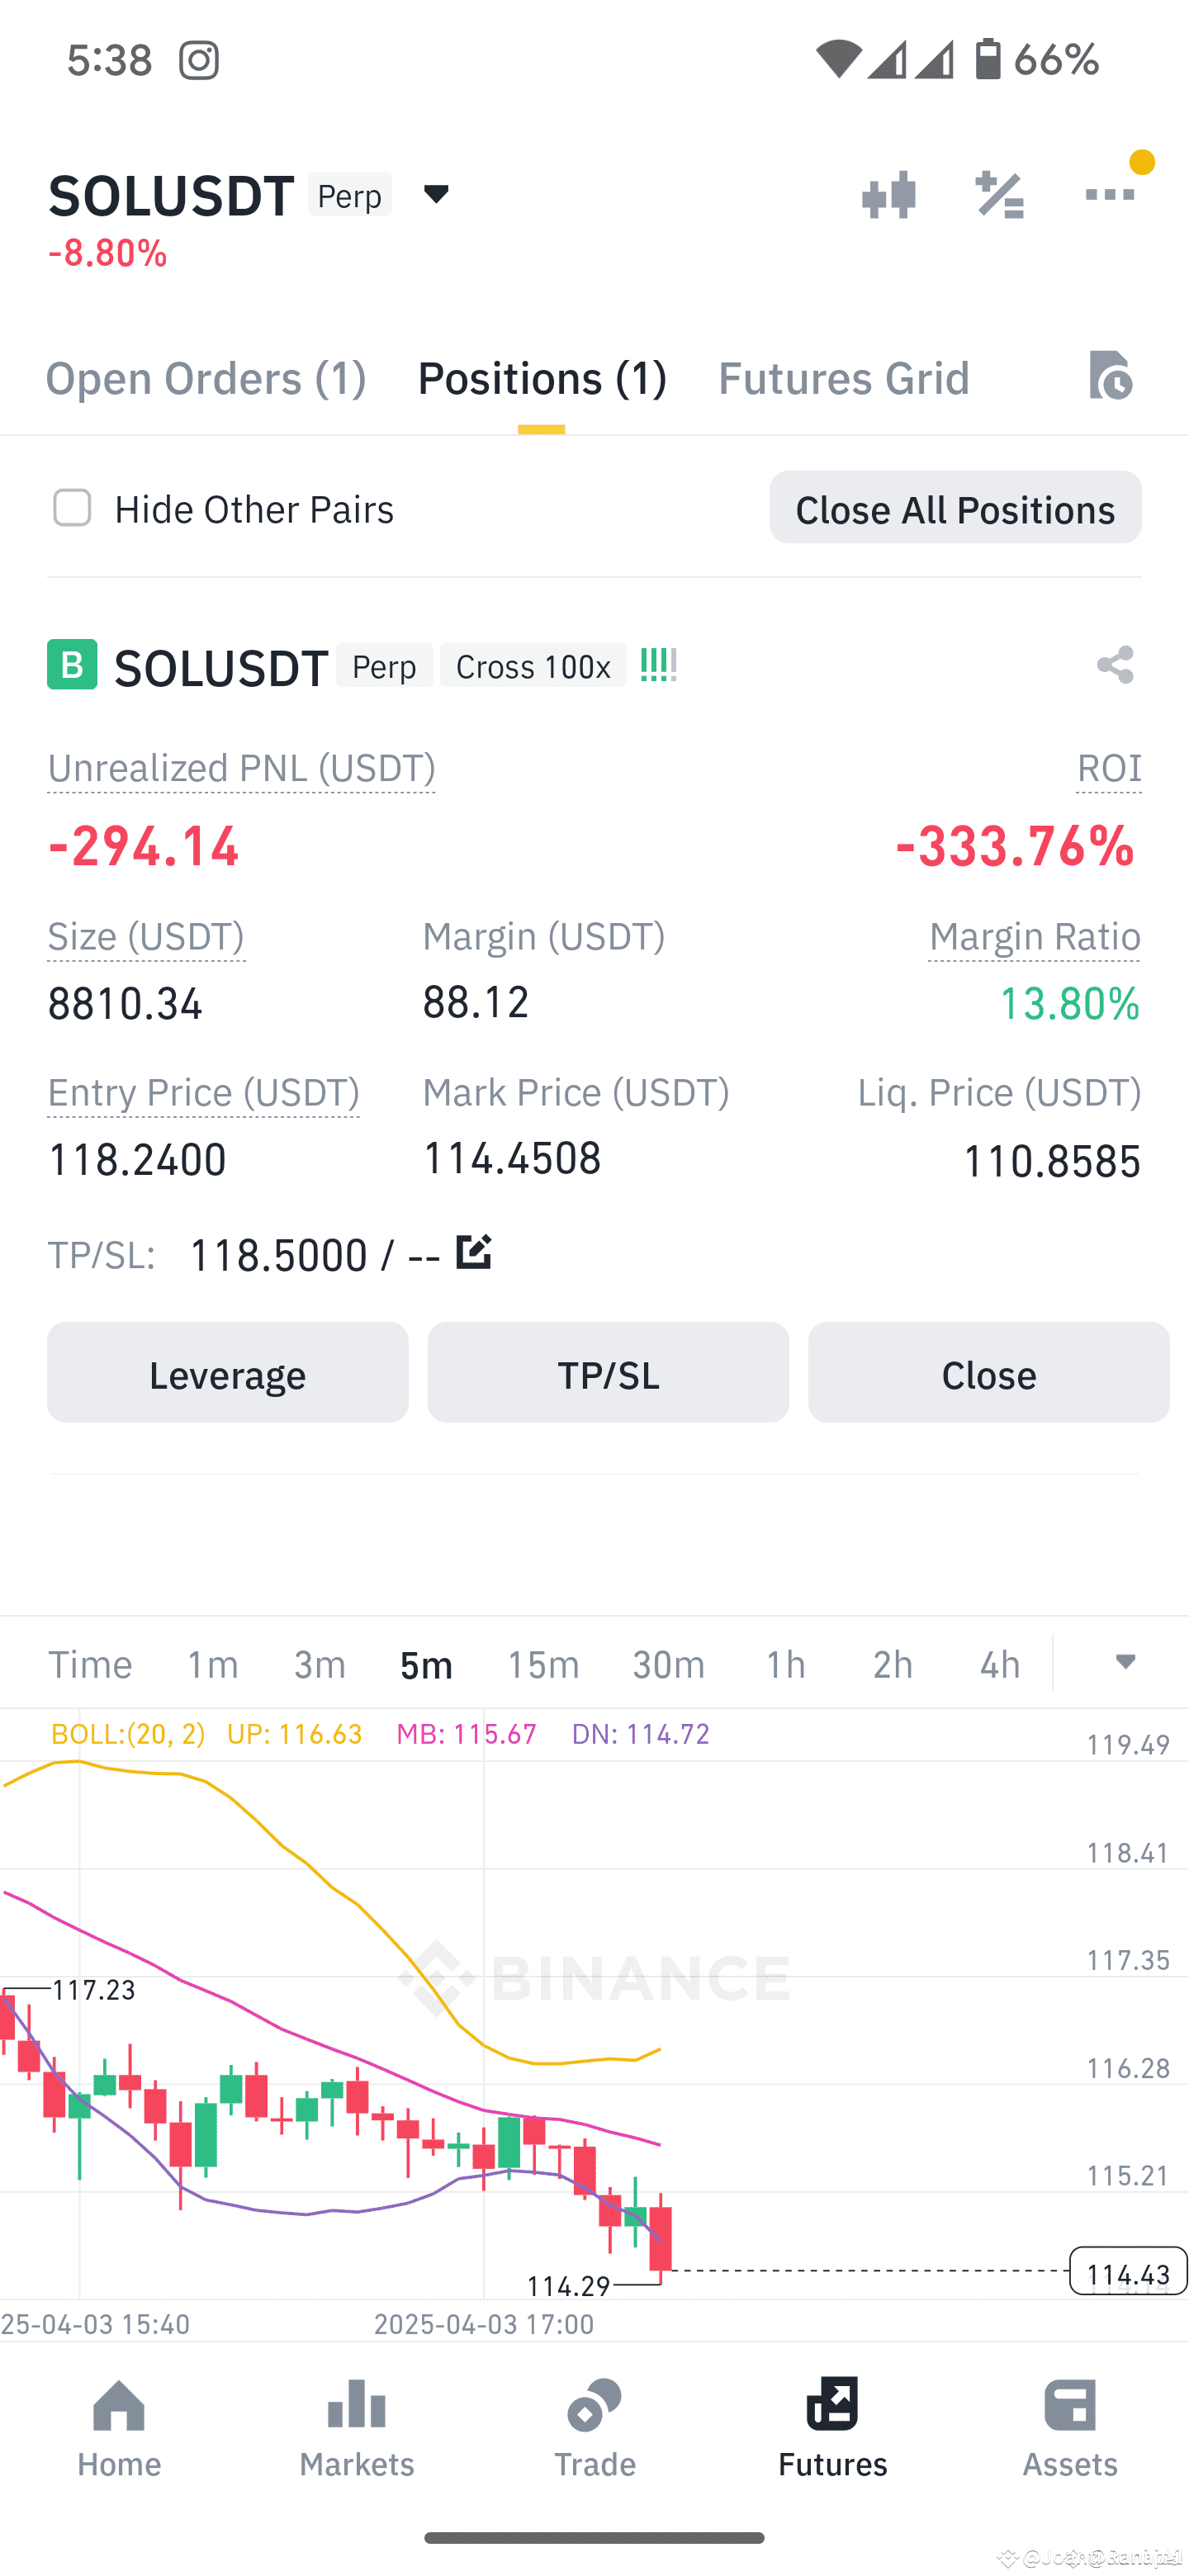1189x2576 pixels.
Task: Switch to the Open Orders (1) tab
Action: point(206,379)
